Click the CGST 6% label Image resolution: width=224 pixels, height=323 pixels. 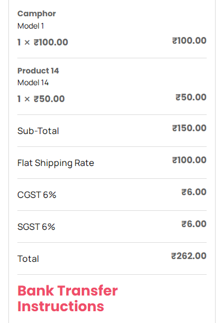coord(36,195)
